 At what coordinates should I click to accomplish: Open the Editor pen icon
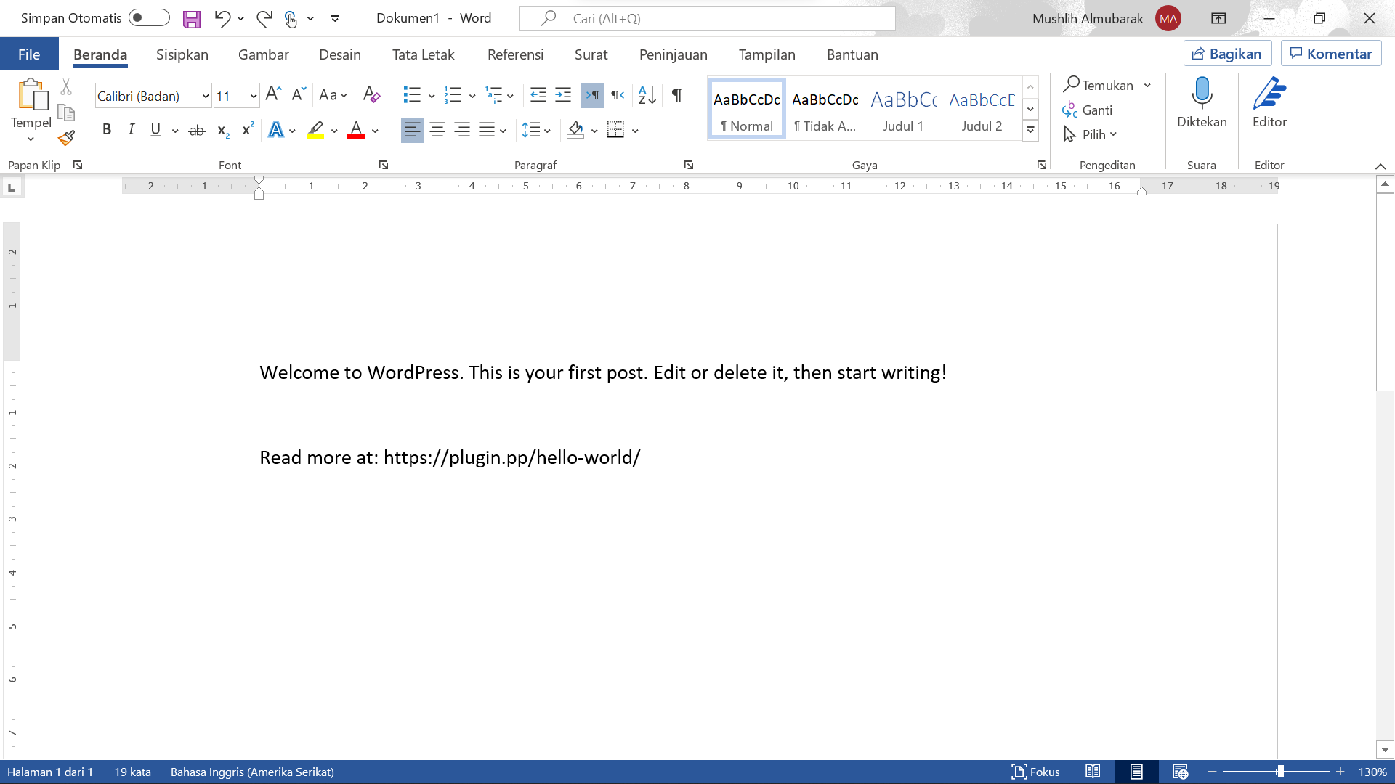[1269, 103]
